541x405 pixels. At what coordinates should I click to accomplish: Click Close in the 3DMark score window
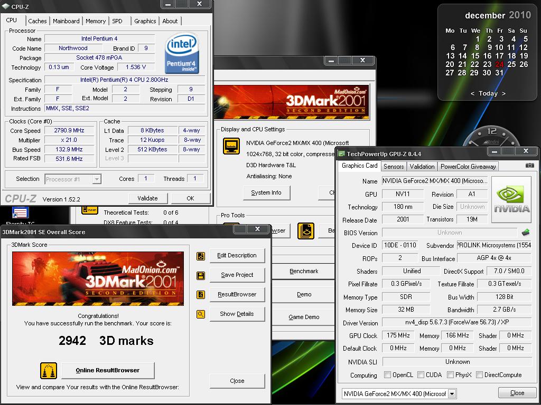click(237, 381)
